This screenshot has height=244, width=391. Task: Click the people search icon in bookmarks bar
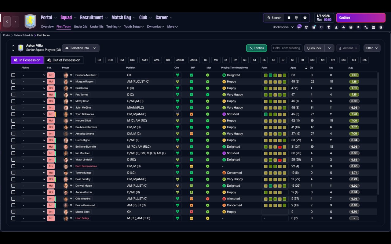[344, 27]
